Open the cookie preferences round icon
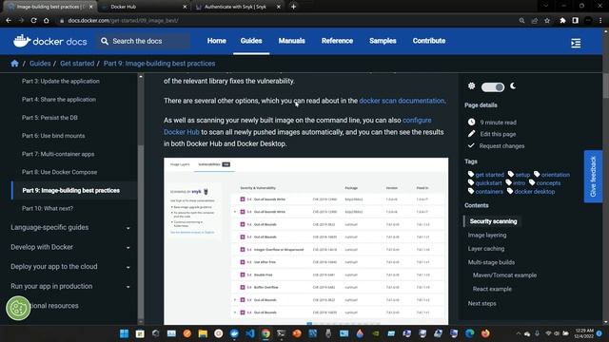The height and width of the screenshot is (342, 609). click(18, 308)
